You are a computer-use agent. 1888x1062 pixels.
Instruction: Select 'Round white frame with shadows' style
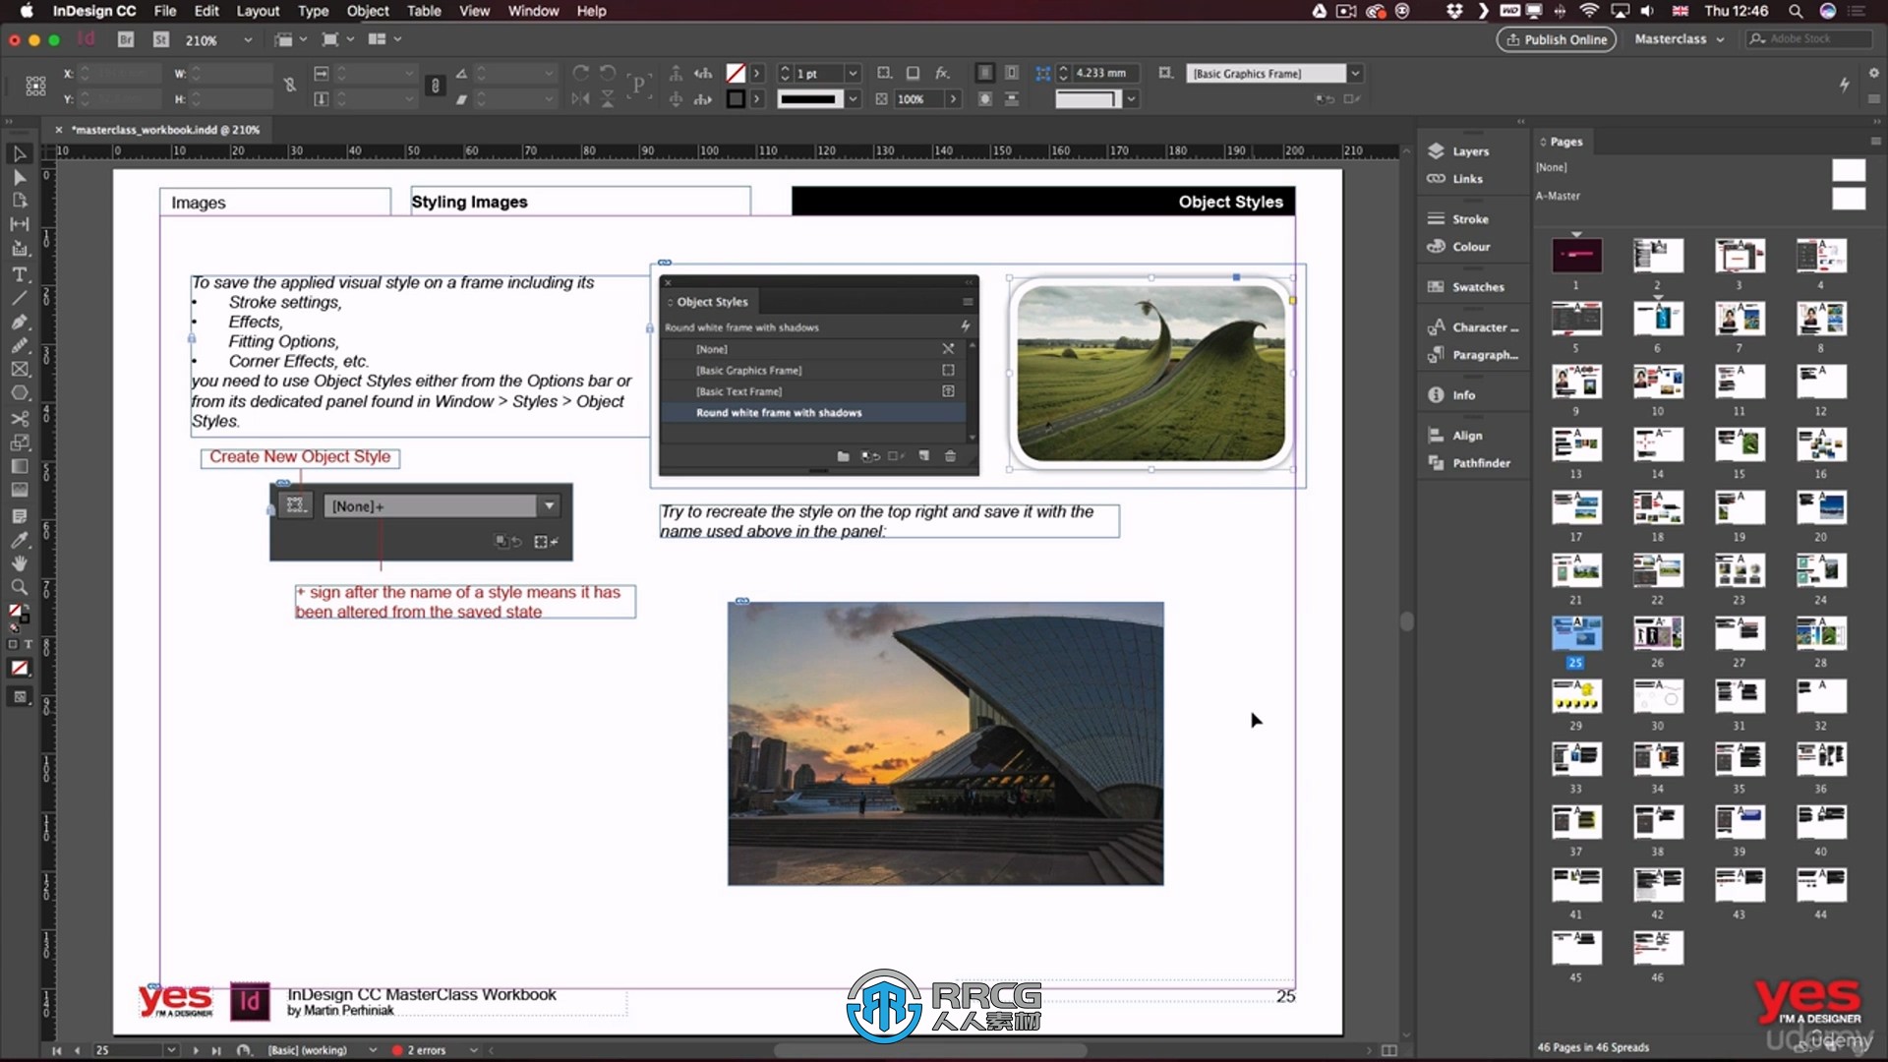click(780, 412)
